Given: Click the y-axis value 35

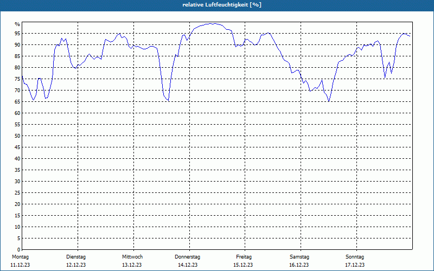Looking at the screenshot, I should tap(17, 170).
